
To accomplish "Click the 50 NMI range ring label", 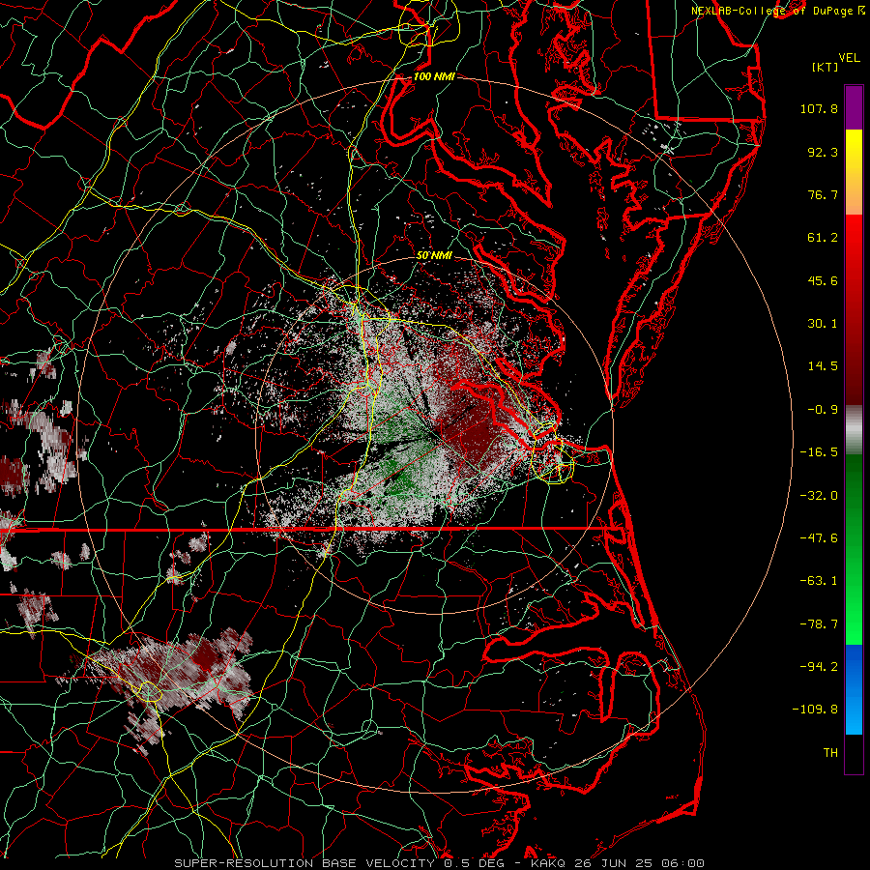I will point(434,256).
